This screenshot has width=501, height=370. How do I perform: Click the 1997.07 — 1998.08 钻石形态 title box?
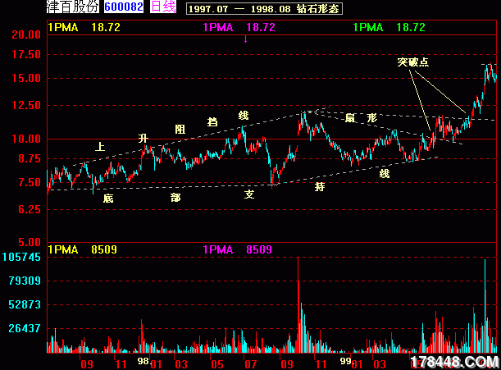point(264,8)
